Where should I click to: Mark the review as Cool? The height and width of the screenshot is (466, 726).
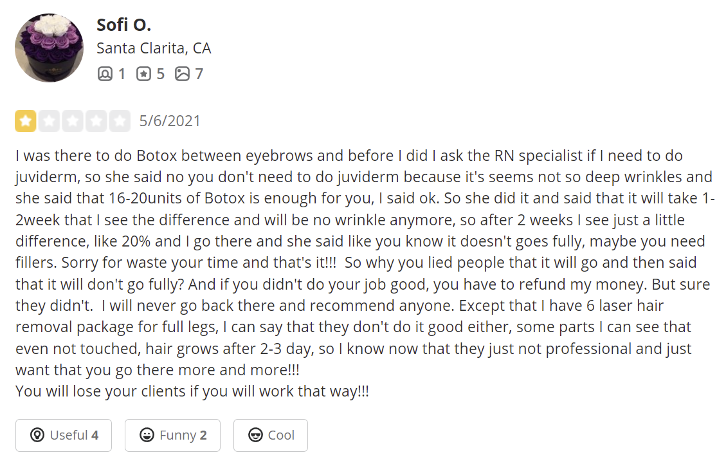(271, 436)
